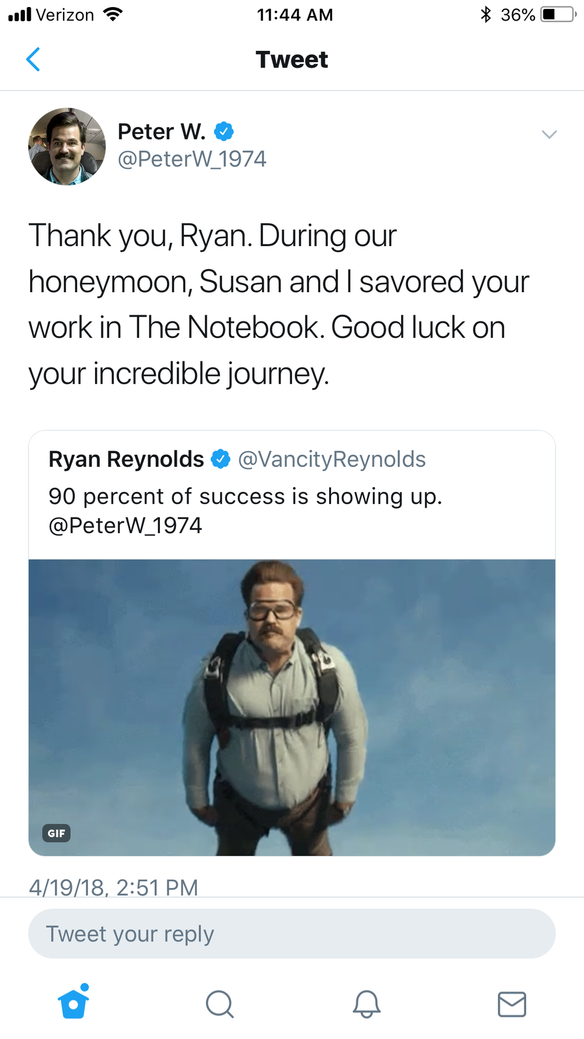View your Notifications
The width and height of the screenshot is (584, 1039).
[x=365, y=1003]
